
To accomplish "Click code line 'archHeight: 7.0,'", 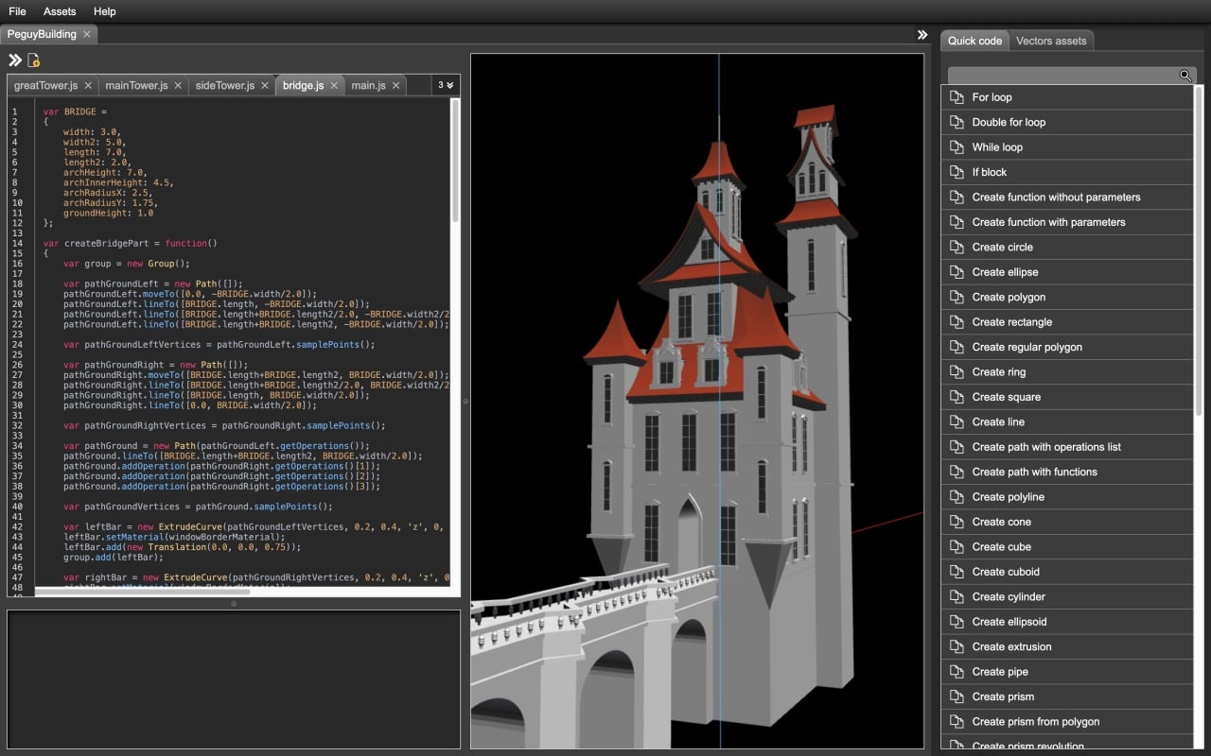I will (x=105, y=173).
